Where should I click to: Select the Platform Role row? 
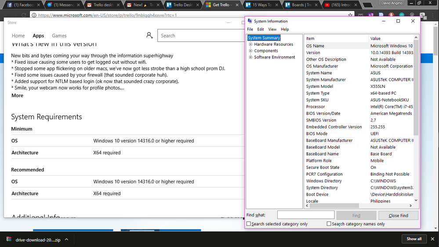(359, 161)
